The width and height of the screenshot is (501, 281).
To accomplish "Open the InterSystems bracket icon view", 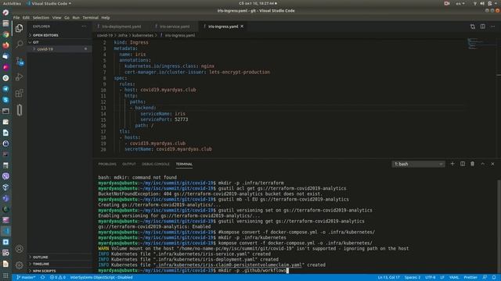I will [x=19, y=110].
